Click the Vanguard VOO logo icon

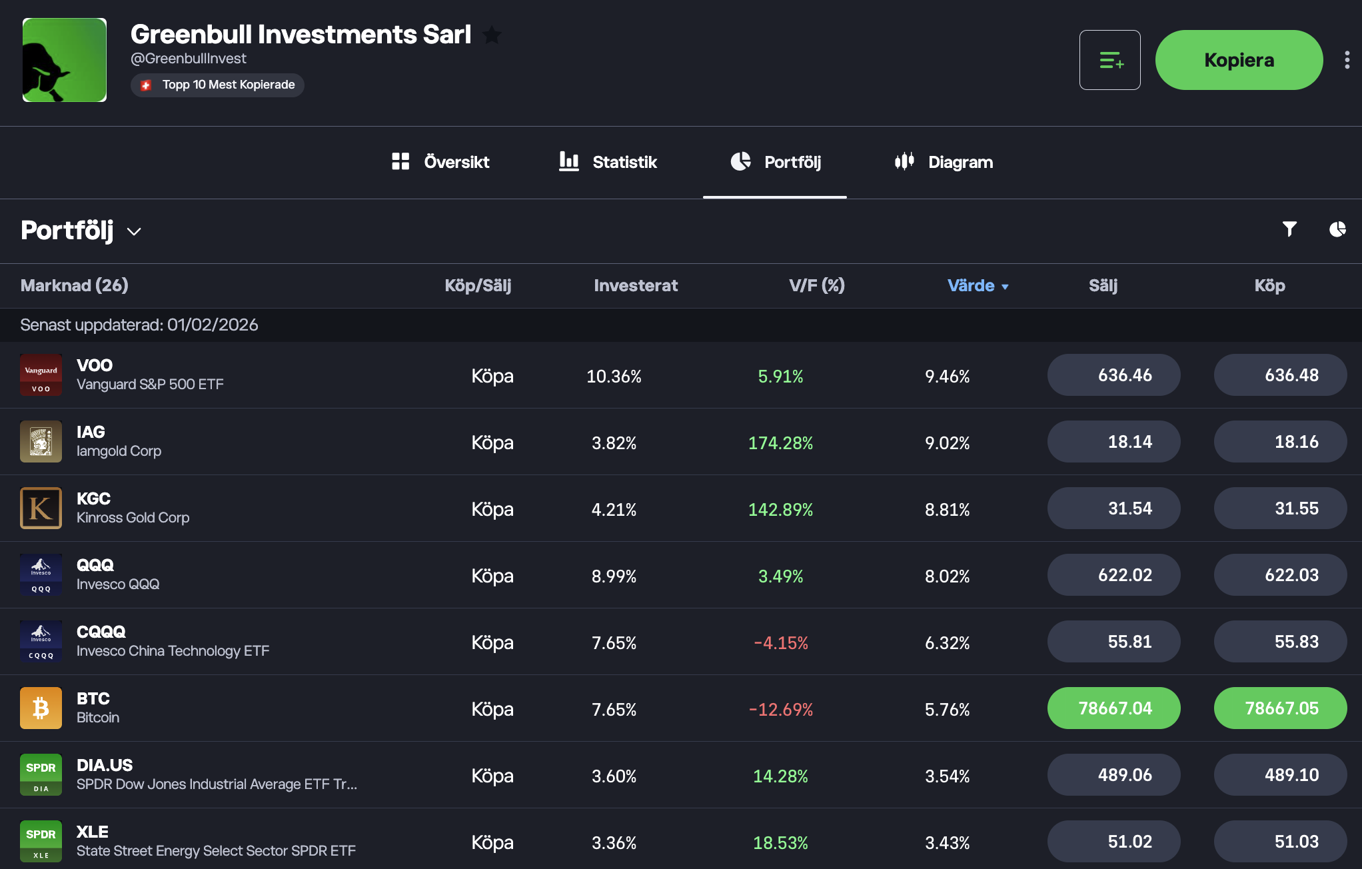(x=41, y=375)
